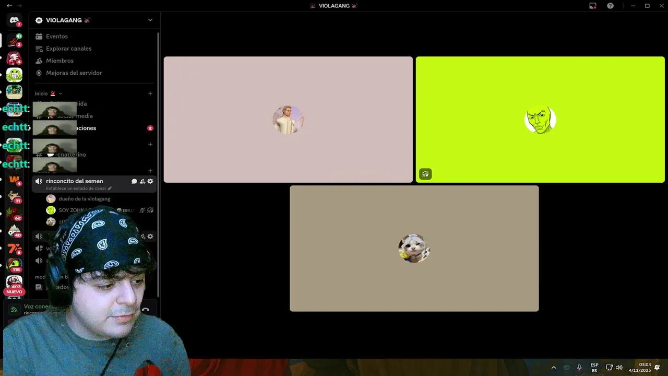Open the server icon with badge 11
The width and height of the screenshot is (668, 376).
point(14,196)
